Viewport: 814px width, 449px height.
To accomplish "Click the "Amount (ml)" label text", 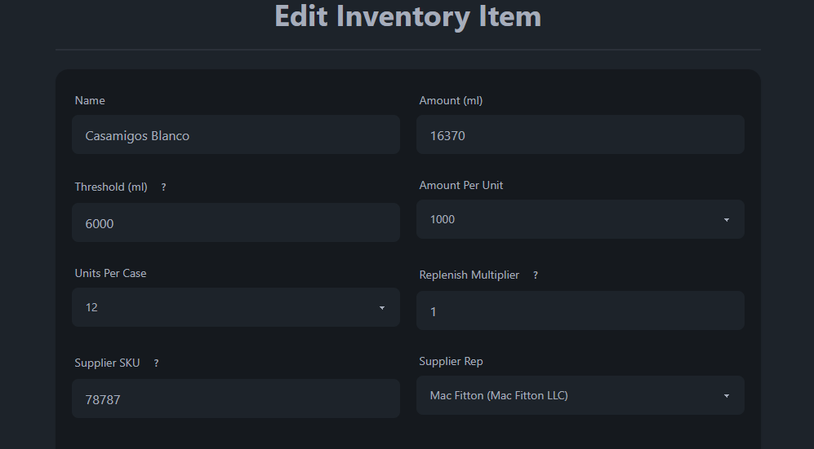I will tap(451, 101).
